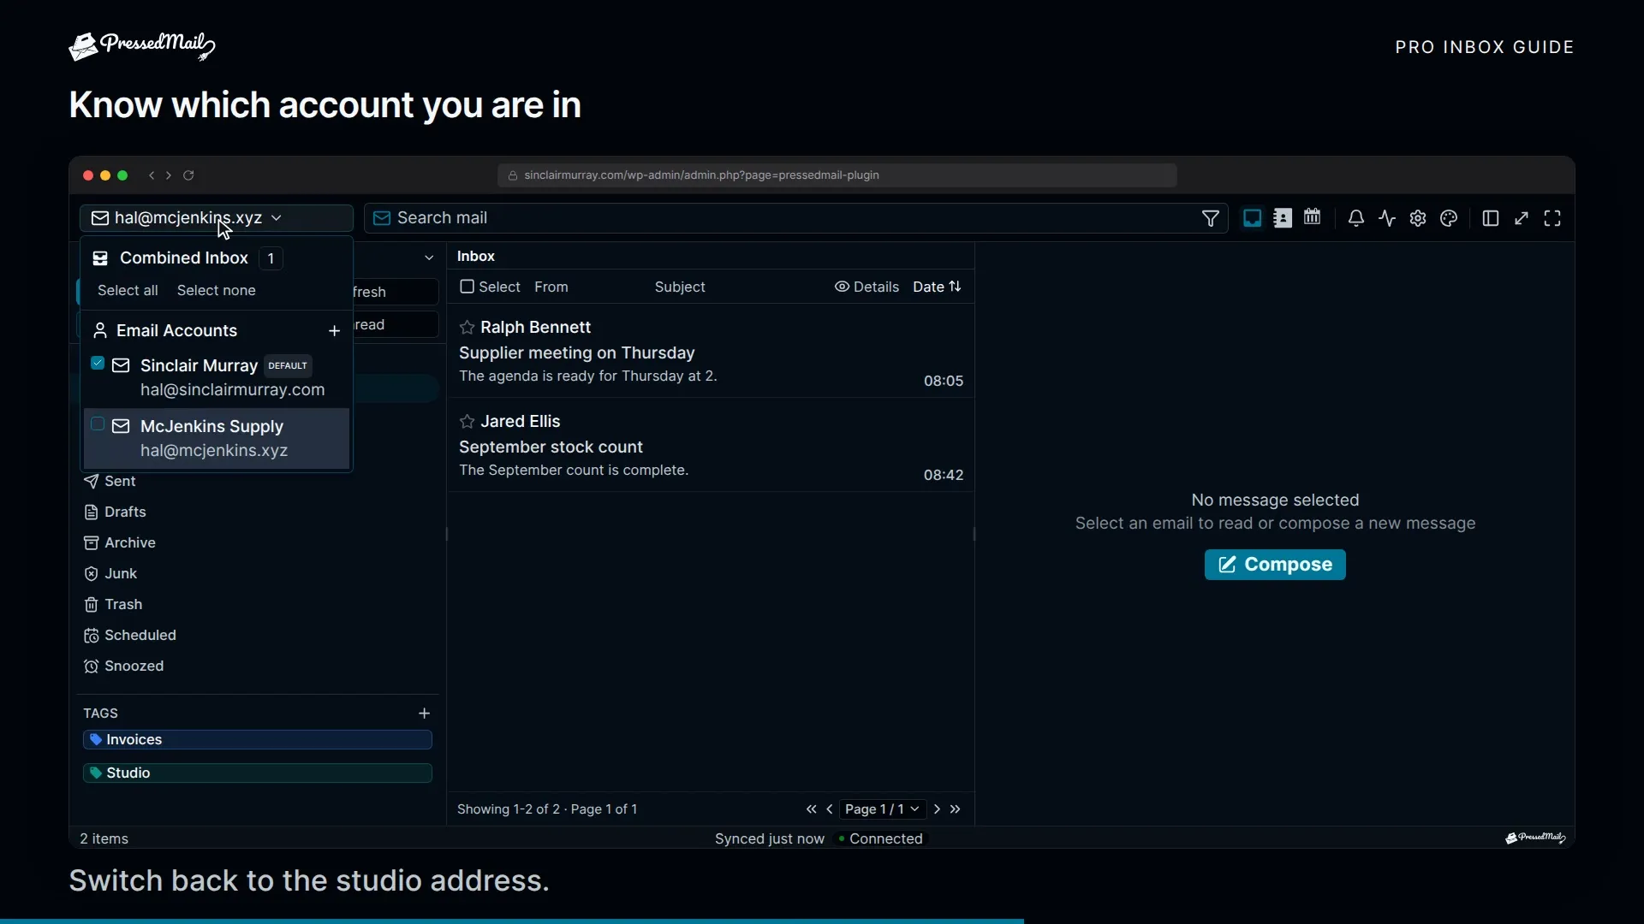1644x924 pixels.
Task: Open the activity pulse monitor
Action: tap(1387, 219)
